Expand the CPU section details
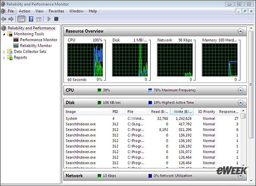The height and width of the screenshot is (186, 256). (x=240, y=90)
